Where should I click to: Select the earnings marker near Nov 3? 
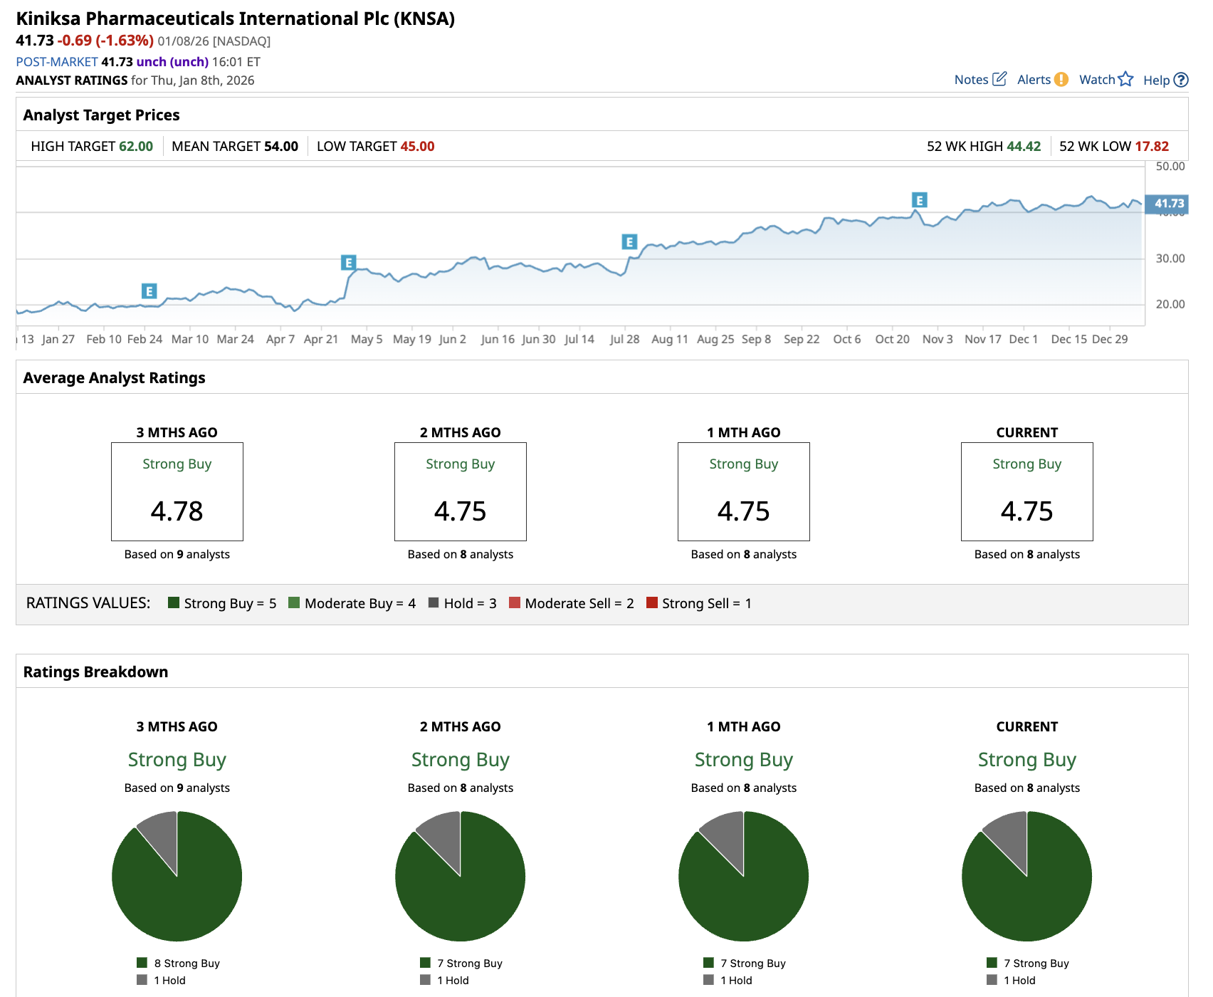pyautogui.click(x=920, y=200)
